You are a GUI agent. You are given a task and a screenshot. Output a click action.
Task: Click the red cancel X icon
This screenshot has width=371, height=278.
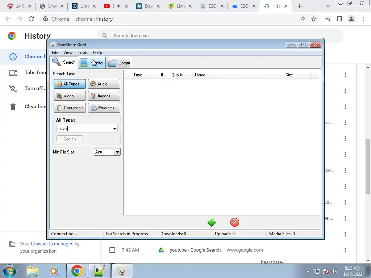point(235,222)
